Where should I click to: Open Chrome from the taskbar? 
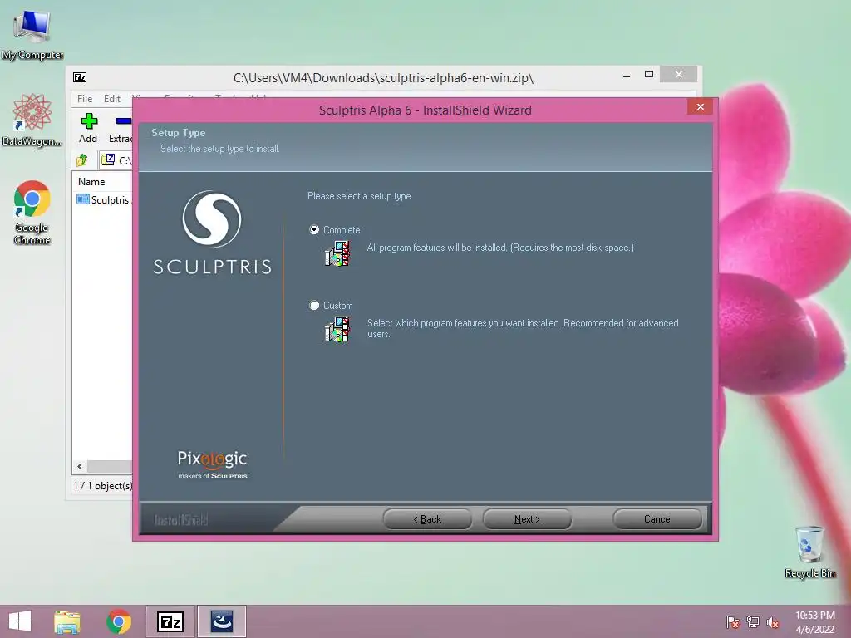[119, 621]
